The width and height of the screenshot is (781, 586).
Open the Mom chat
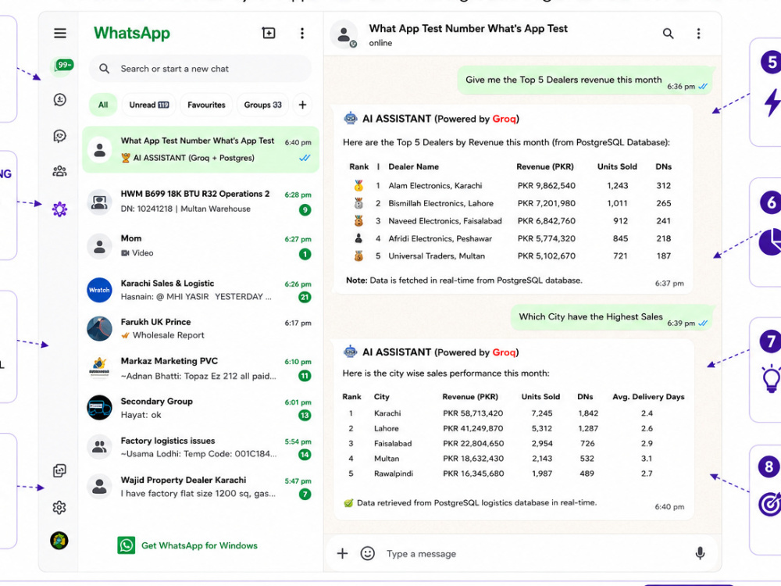click(x=200, y=245)
